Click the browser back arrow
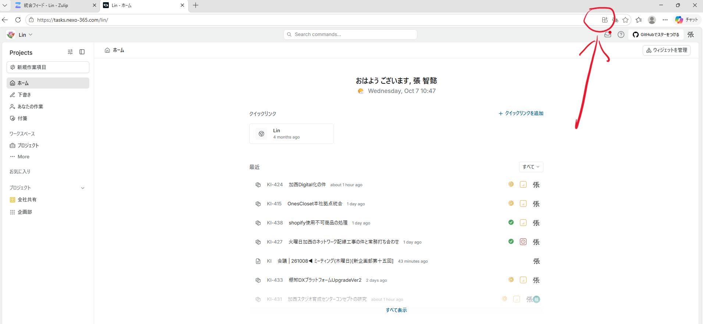Screen dimensions: 703x324 pos(5,20)
